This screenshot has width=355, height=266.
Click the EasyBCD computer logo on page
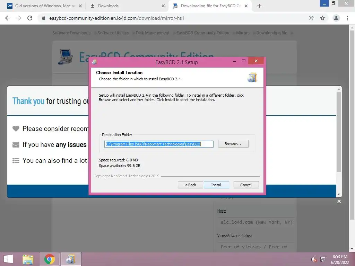pos(66,56)
